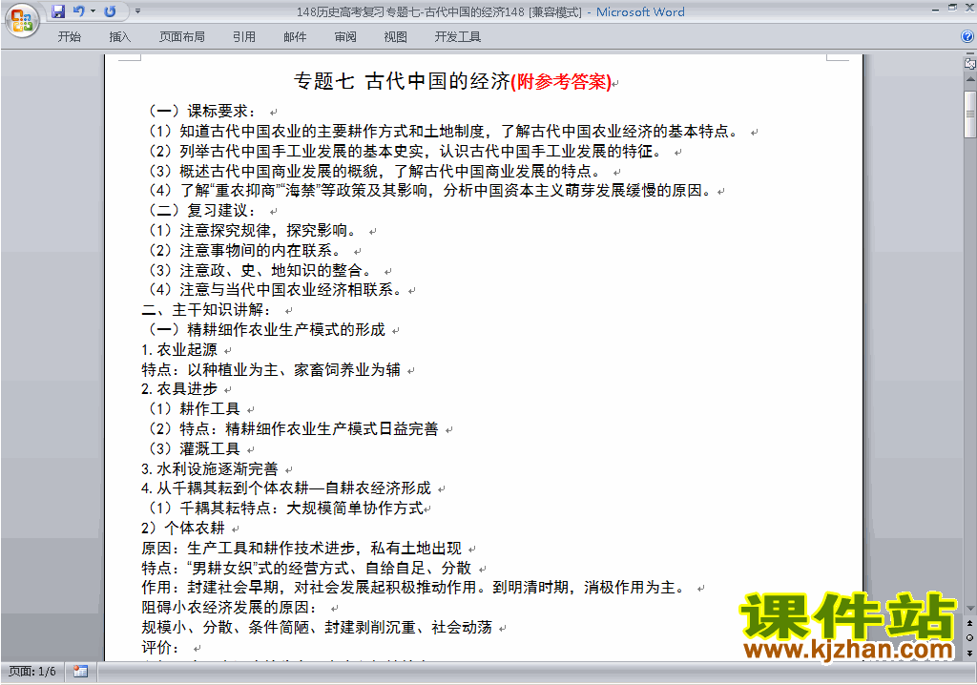Screen dimensions: 977x685
Task: Click the line 2)个体农耕
Action: [183, 528]
